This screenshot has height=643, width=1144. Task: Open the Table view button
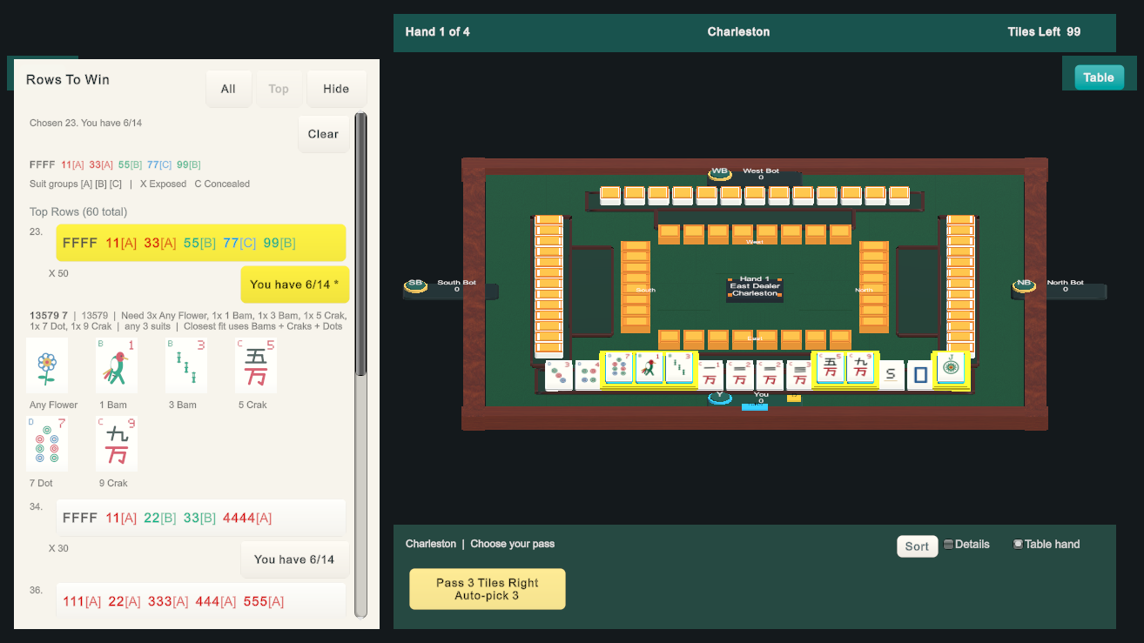pyautogui.click(x=1099, y=77)
